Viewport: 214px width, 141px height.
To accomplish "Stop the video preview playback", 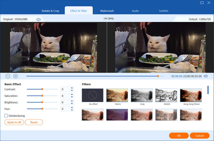I will [16, 76].
